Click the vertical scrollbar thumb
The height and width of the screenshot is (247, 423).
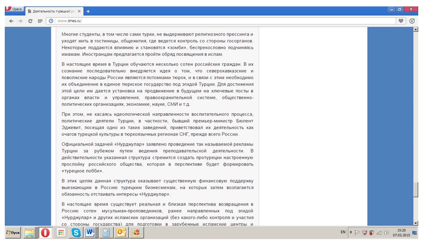click(416, 190)
